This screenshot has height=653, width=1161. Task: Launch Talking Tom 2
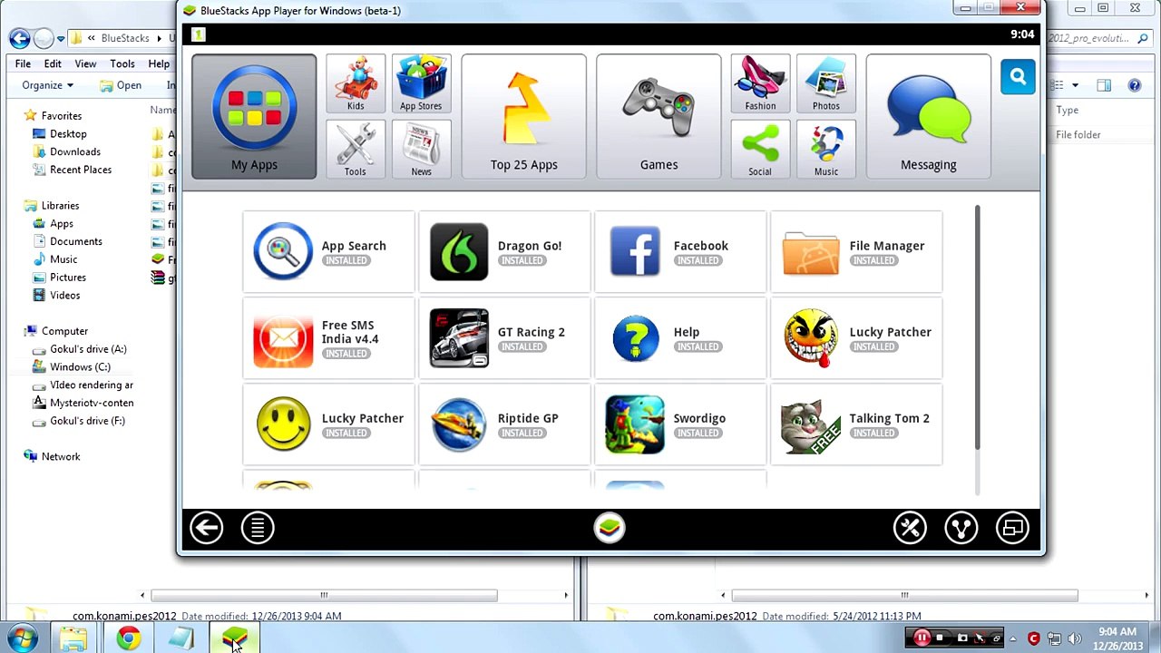(x=856, y=424)
